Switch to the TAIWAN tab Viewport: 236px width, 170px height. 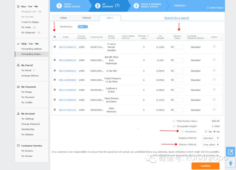(x=86, y=18)
